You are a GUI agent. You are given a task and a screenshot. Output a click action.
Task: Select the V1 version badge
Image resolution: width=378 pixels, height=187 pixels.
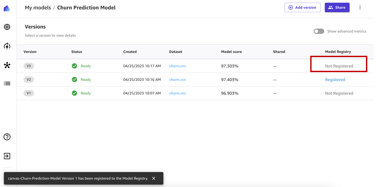29,93
